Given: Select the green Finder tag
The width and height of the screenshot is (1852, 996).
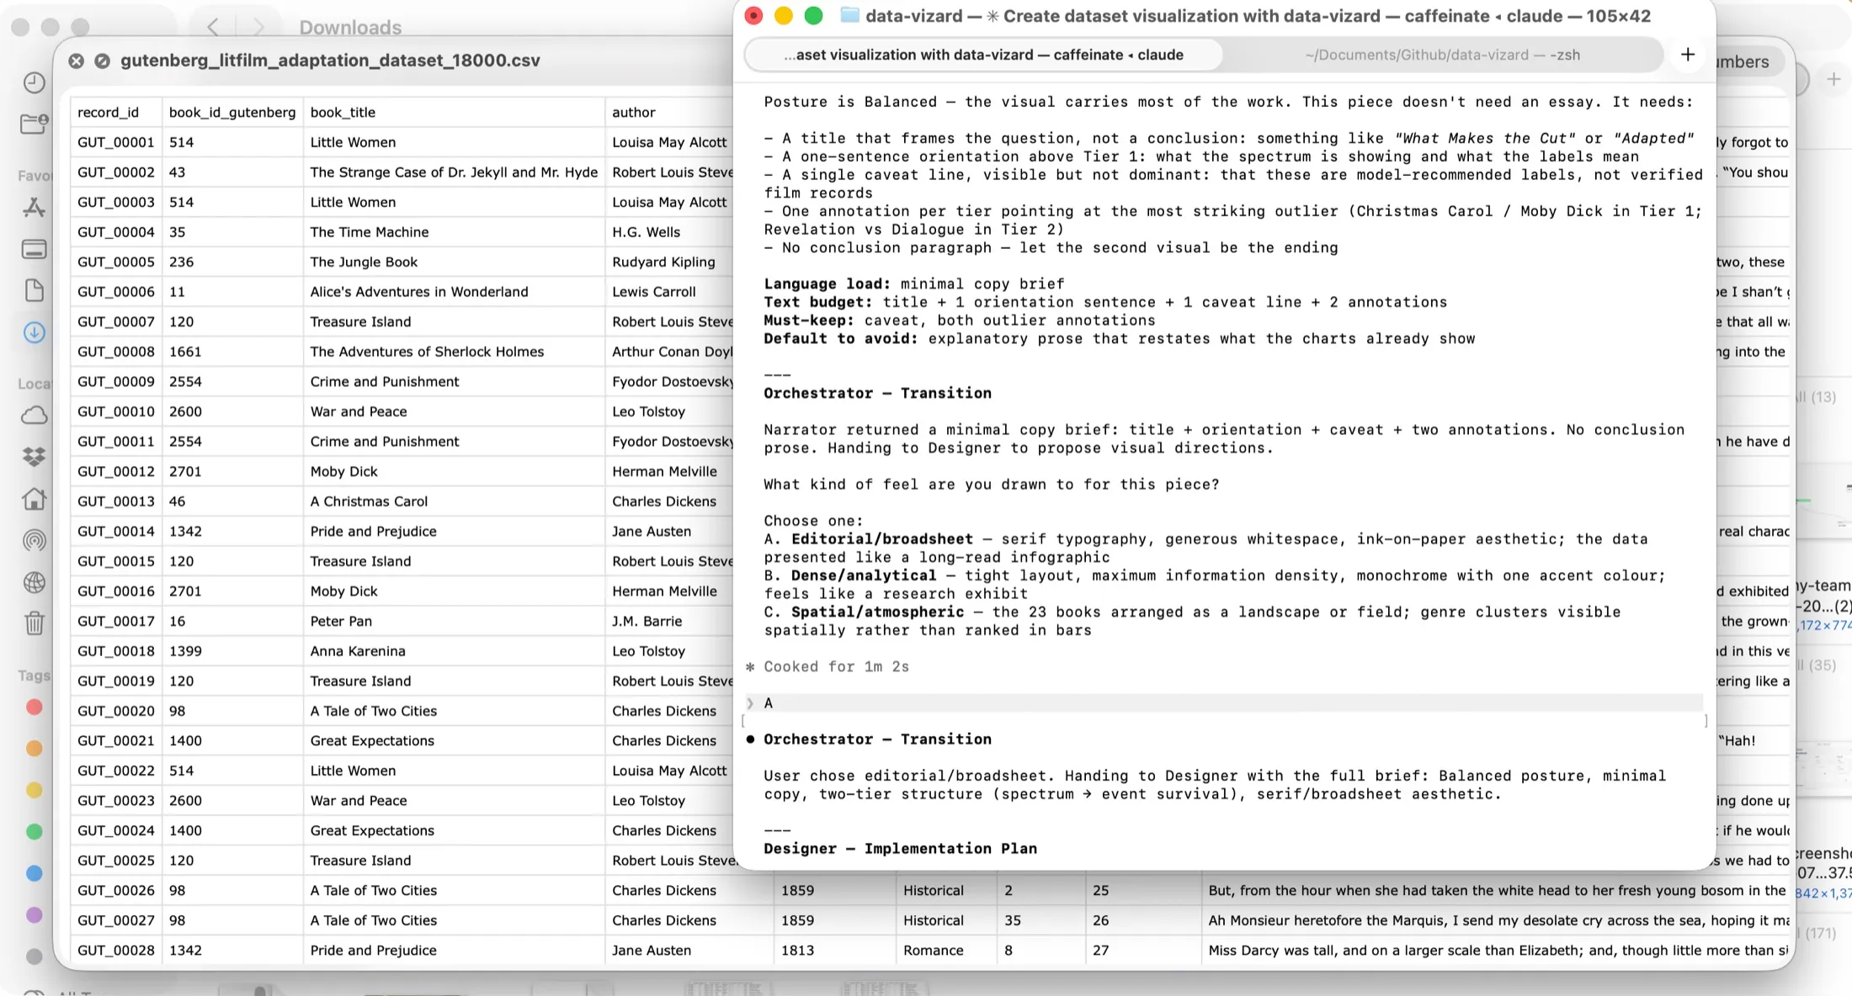Looking at the screenshot, I should click(x=34, y=831).
